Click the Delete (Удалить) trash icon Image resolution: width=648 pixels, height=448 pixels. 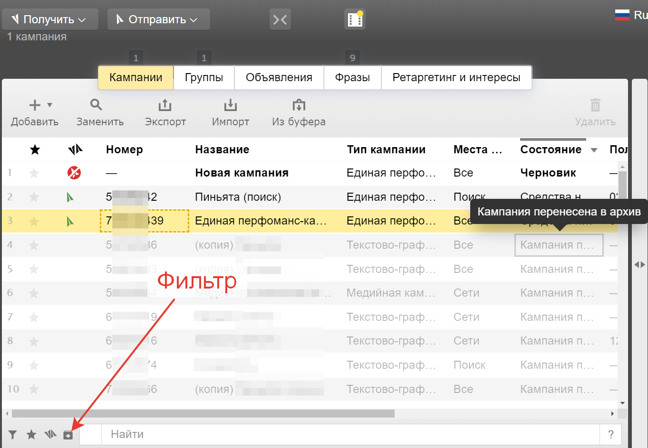(x=595, y=105)
